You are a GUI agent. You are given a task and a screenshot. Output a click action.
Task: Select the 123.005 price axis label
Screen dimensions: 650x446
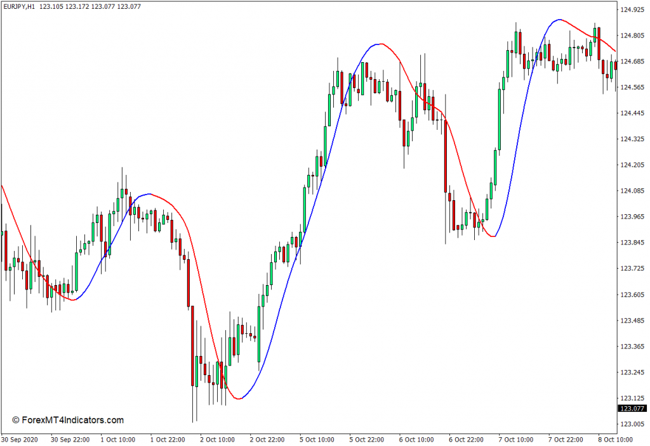tap(632, 424)
